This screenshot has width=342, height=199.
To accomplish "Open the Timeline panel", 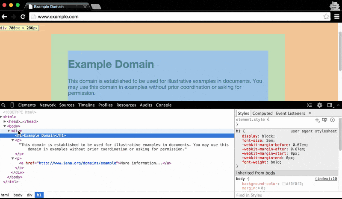I will (x=86, y=105).
